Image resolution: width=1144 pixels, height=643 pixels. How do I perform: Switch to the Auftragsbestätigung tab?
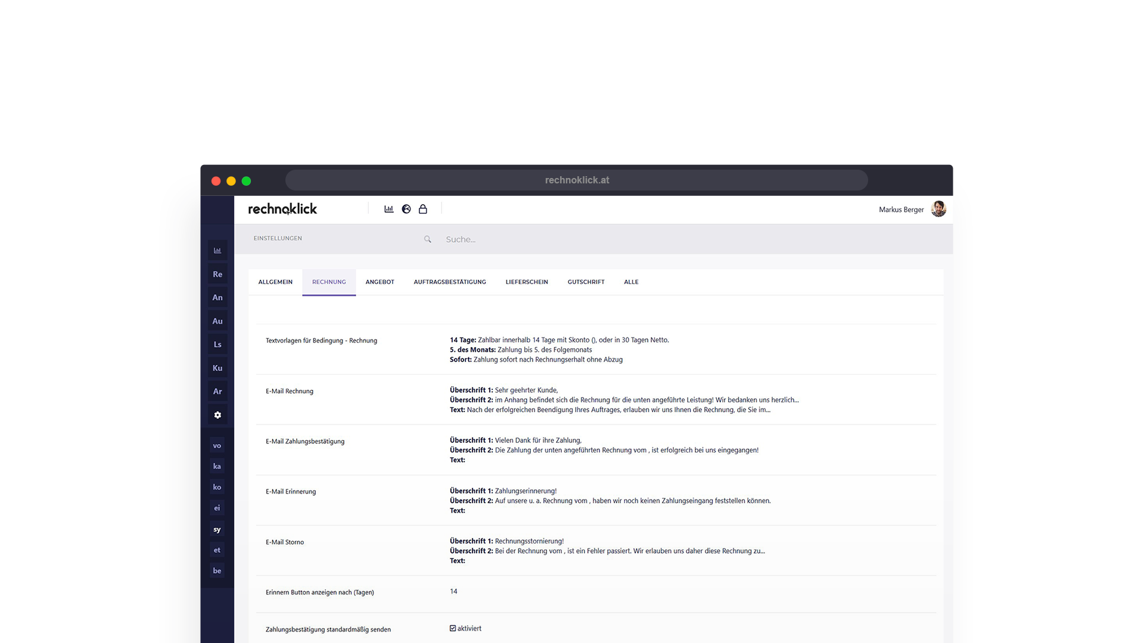click(x=450, y=282)
